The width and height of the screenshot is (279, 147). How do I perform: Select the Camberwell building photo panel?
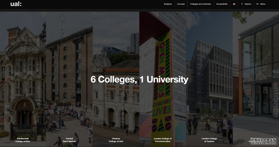tap(23, 79)
